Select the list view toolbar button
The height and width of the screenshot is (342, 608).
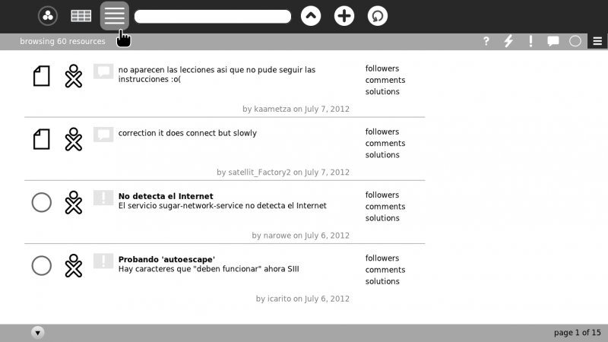pos(115,16)
